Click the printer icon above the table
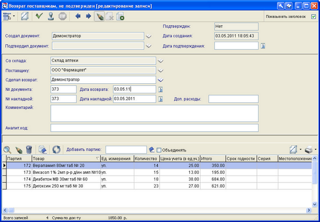Image resolution: width=320 pixels, height=222 pixels. [x=309, y=150]
